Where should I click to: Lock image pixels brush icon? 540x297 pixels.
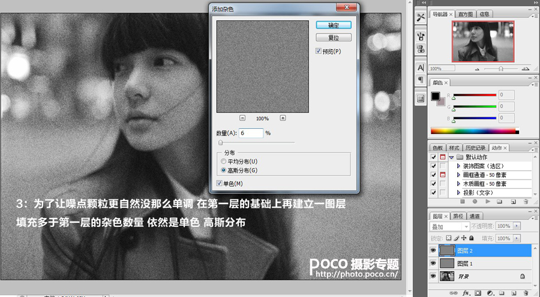[457, 238]
